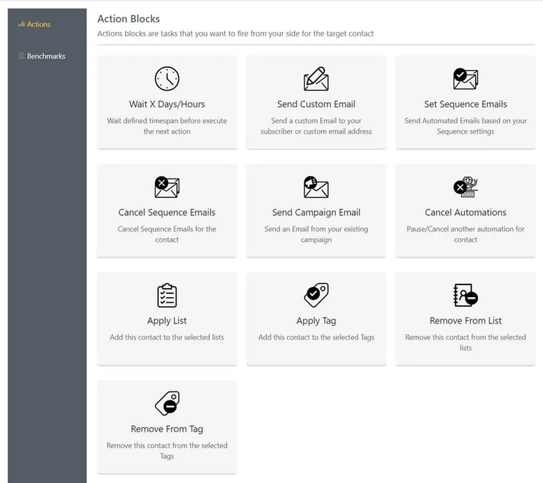543x483 pixels.
Task: Click the clock icon for Wait X Days/Hours
Action: (x=167, y=79)
